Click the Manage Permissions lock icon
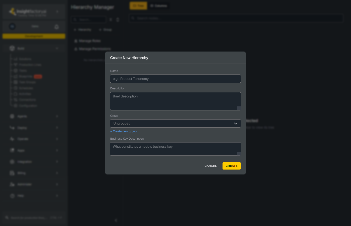 coord(76,49)
